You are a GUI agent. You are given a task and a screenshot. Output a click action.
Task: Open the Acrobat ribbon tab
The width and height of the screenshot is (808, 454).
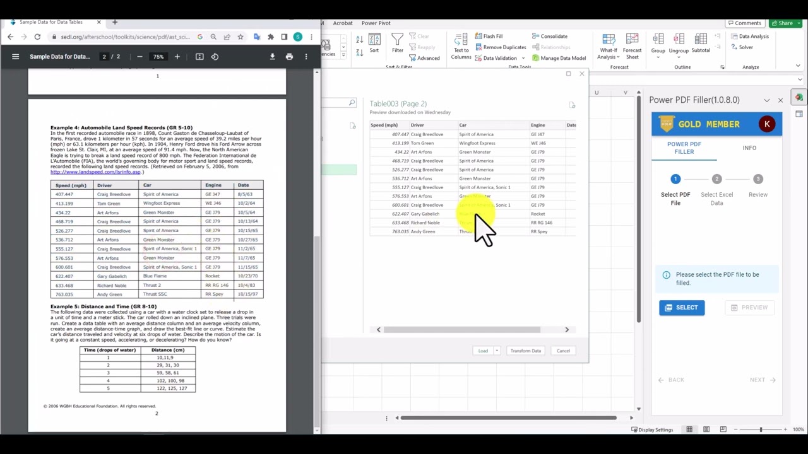(343, 23)
